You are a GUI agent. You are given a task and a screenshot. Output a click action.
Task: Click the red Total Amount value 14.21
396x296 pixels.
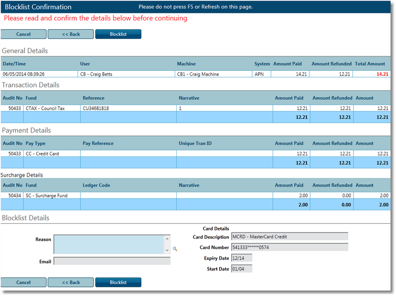(x=382, y=74)
